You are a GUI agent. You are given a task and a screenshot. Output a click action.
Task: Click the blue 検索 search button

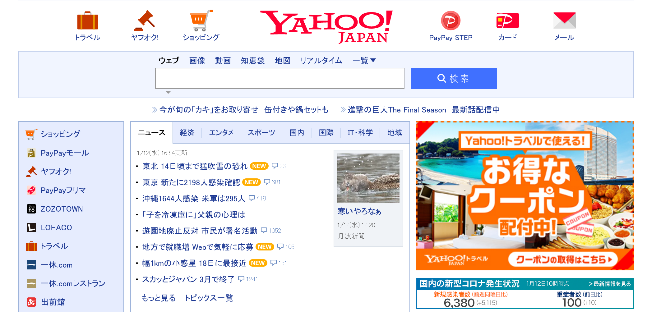coord(454,78)
